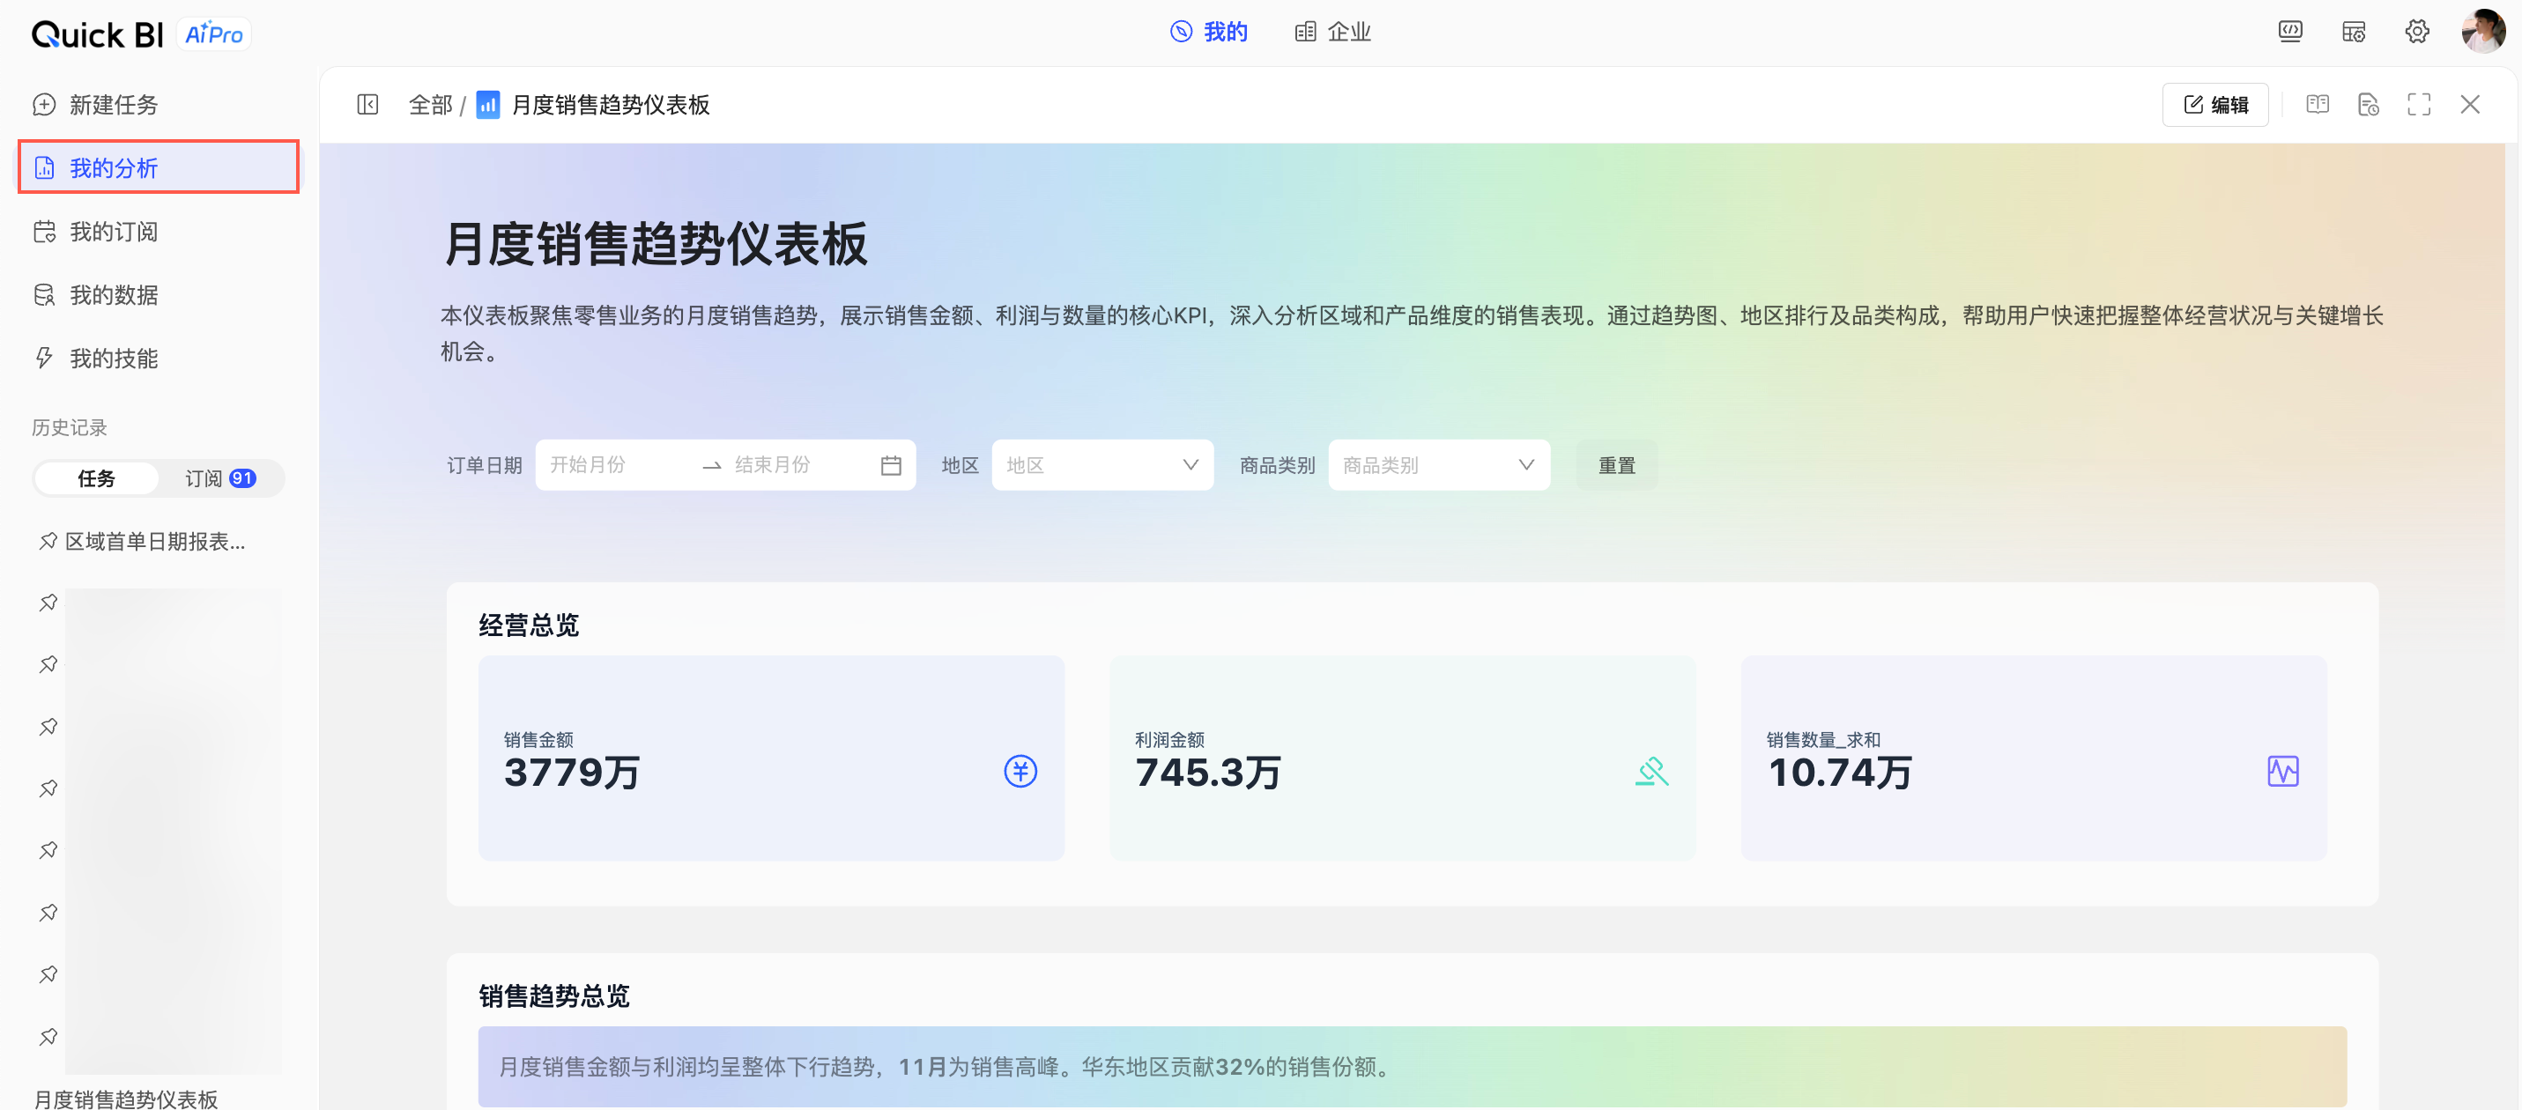Select 我的分析 in the sidebar
The height and width of the screenshot is (1110, 2522).
159,167
